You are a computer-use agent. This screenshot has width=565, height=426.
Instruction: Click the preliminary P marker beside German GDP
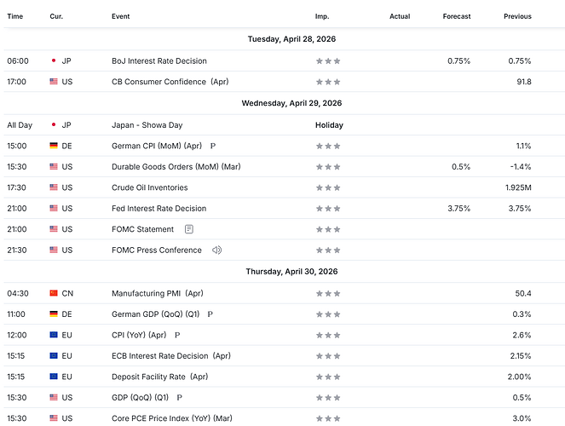[210, 314]
